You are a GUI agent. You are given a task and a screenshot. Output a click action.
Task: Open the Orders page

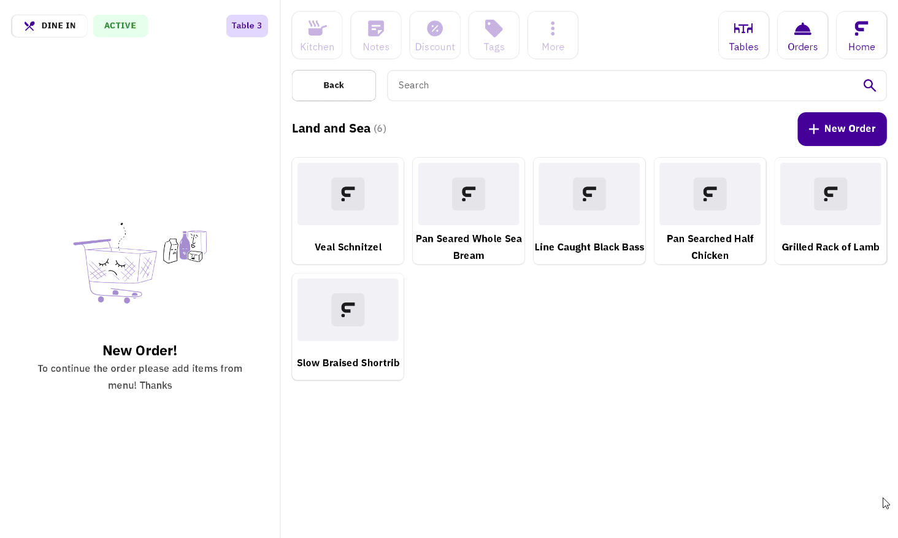802,35
